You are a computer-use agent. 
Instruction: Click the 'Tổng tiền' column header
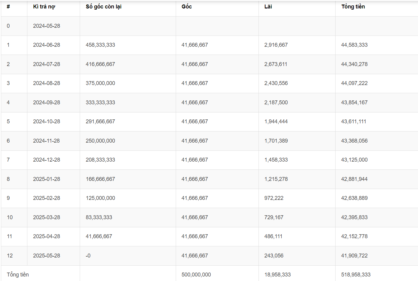pos(353,7)
